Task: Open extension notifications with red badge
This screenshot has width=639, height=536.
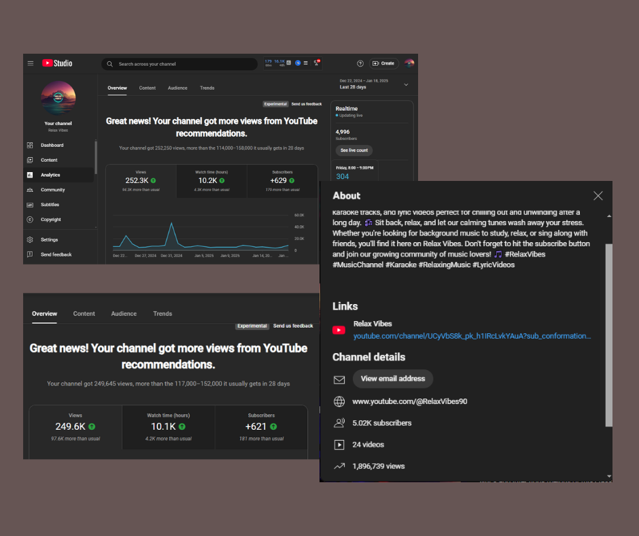Action: pyautogui.click(x=317, y=63)
